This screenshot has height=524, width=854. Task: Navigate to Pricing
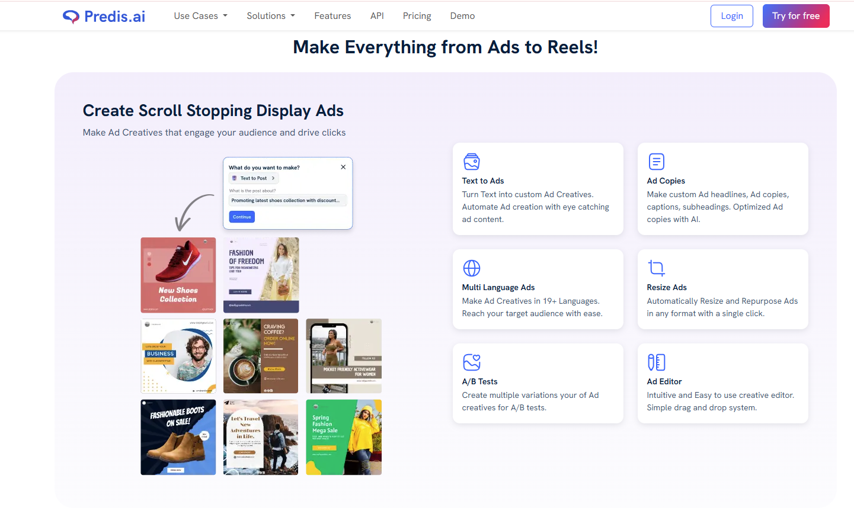coord(417,16)
